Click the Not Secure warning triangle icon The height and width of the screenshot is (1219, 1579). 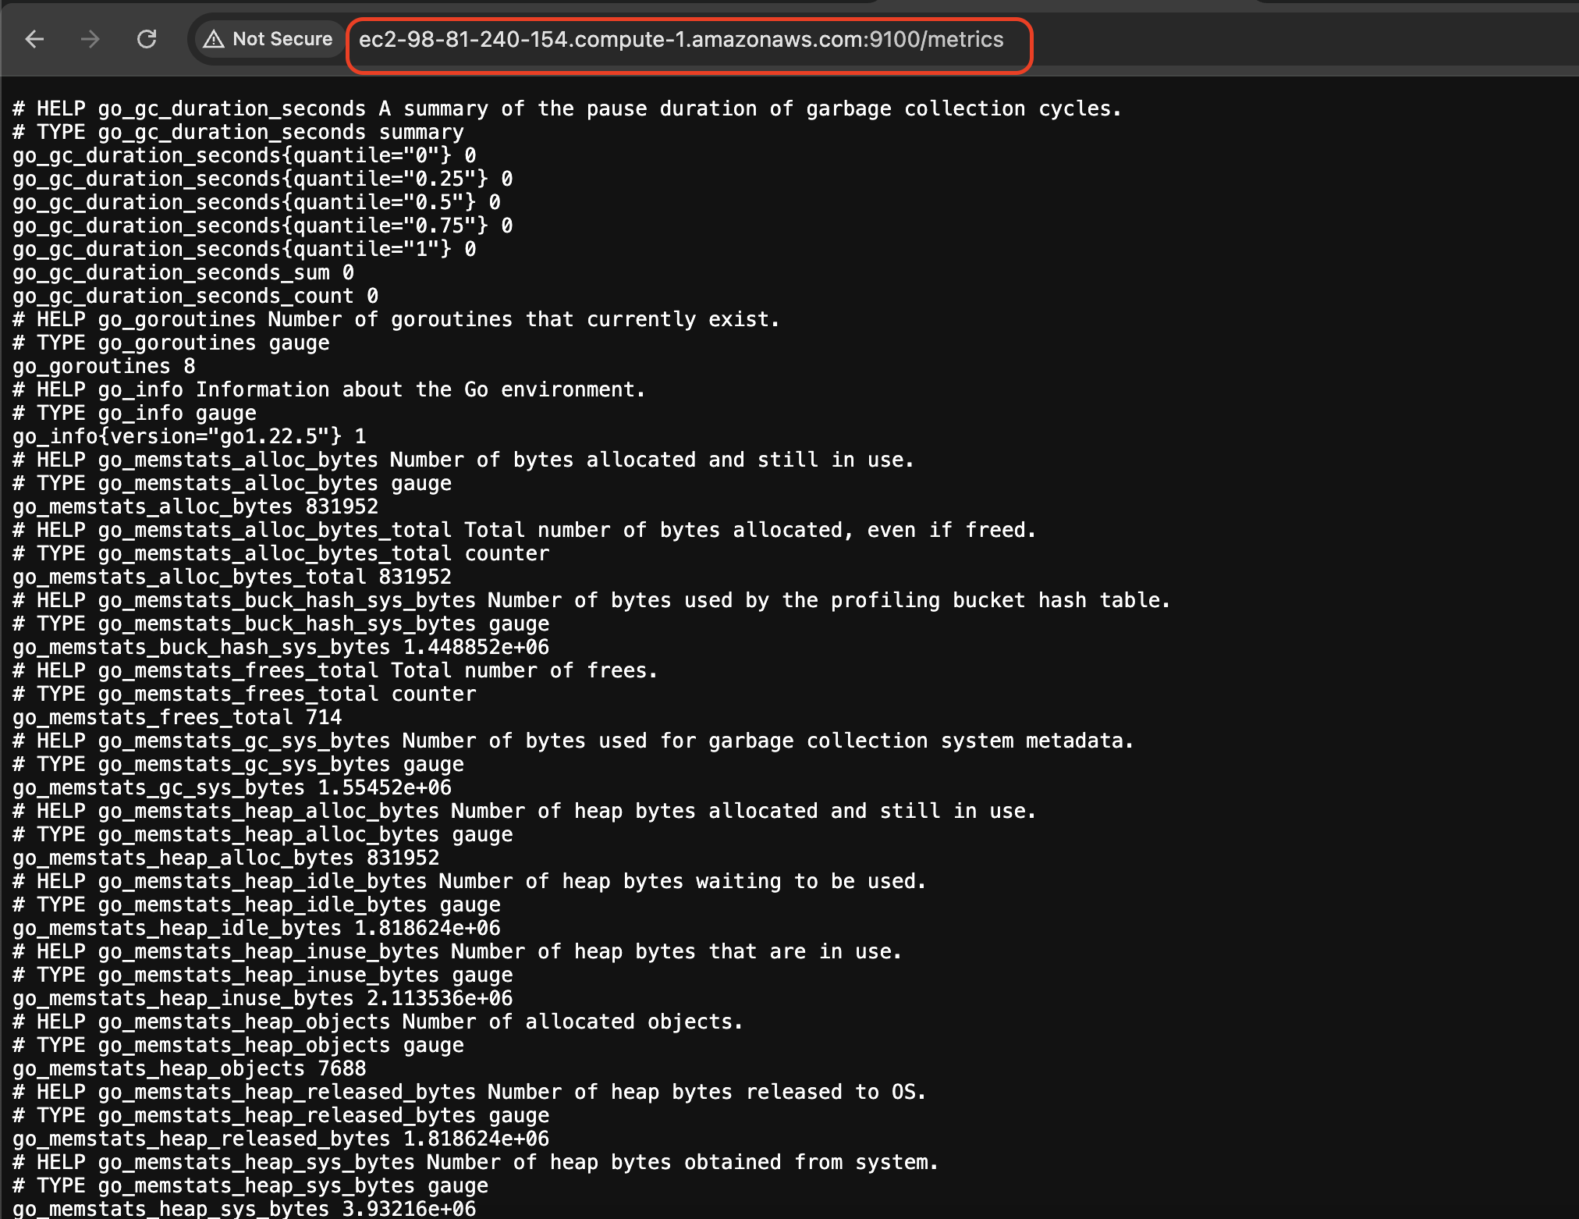tap(213, 39)
